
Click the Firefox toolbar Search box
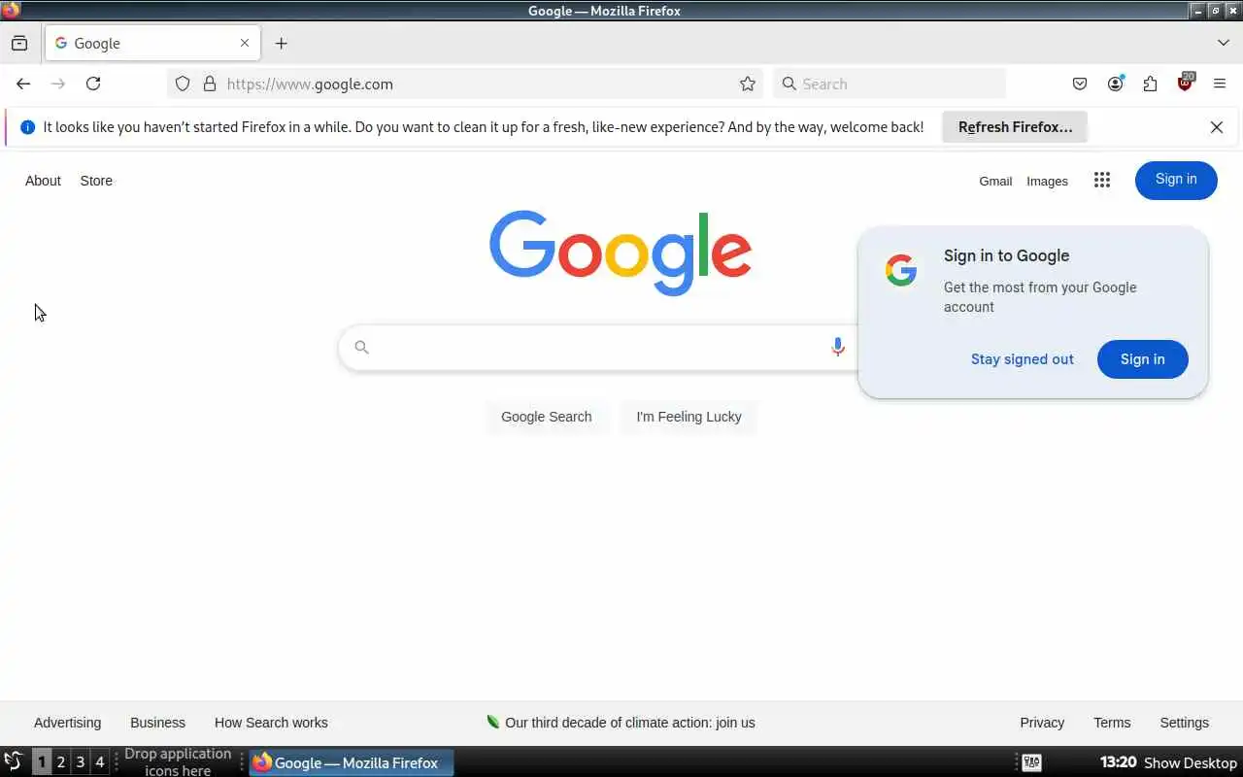pyautogui.click(x=890, y=84)
